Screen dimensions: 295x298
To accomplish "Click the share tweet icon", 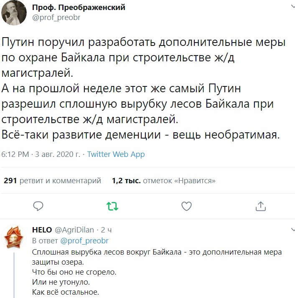I will pos(260,206).
